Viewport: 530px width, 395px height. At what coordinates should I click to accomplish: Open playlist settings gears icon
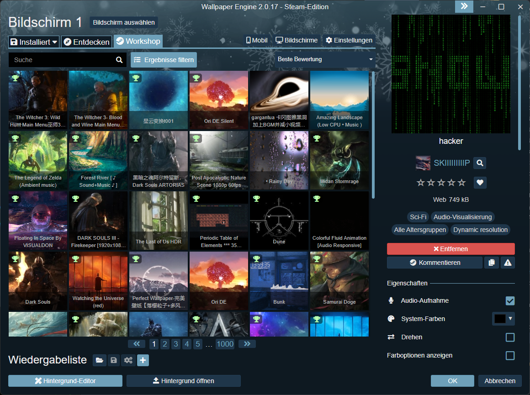click(128, 360)
